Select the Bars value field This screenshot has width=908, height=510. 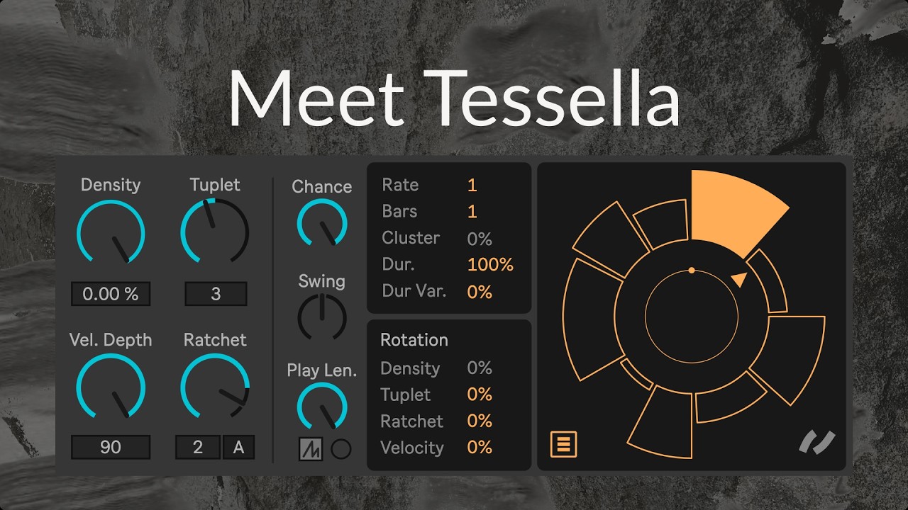(x=472, y=212)
